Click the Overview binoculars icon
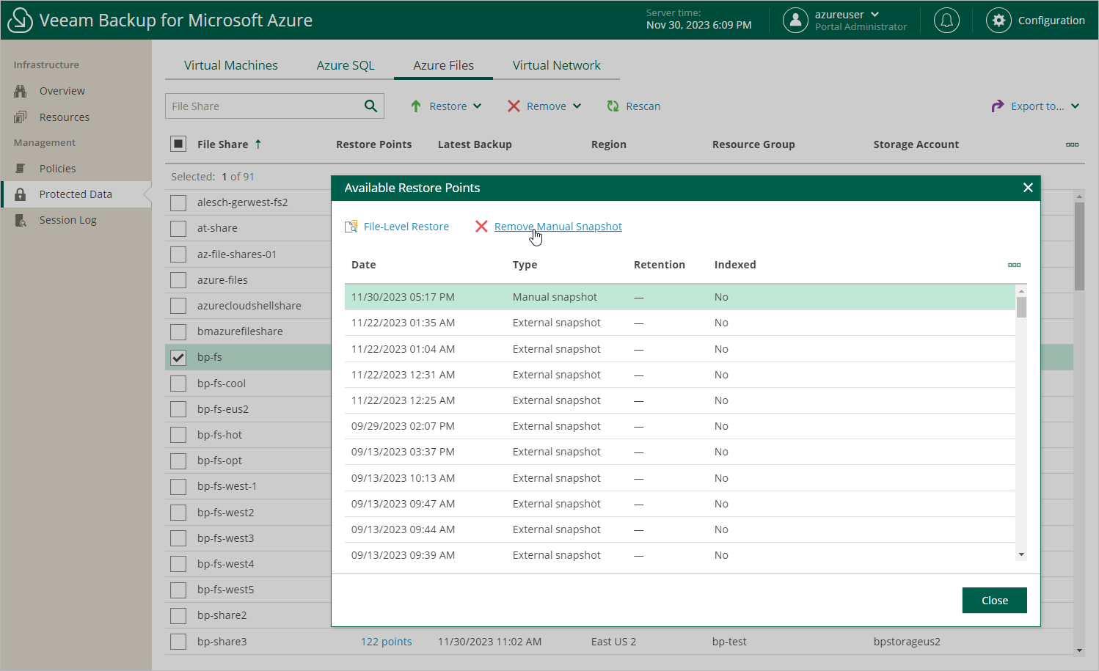This screenshot has width=1099, height=671. pos(21,91)
